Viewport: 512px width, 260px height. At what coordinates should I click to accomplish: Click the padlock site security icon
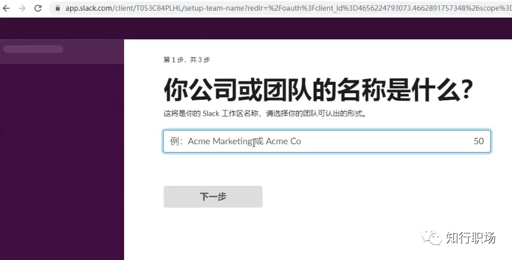pyautogui.click(x=58, y=8)
